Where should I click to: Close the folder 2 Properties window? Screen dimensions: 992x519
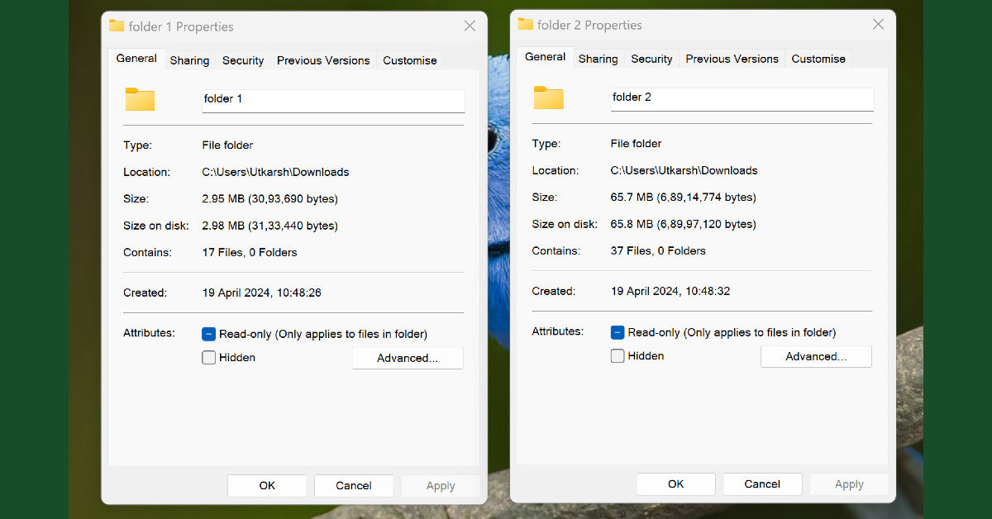coord(879,25)
